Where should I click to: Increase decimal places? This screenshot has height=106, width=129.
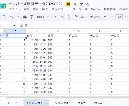tap(76, 17)
